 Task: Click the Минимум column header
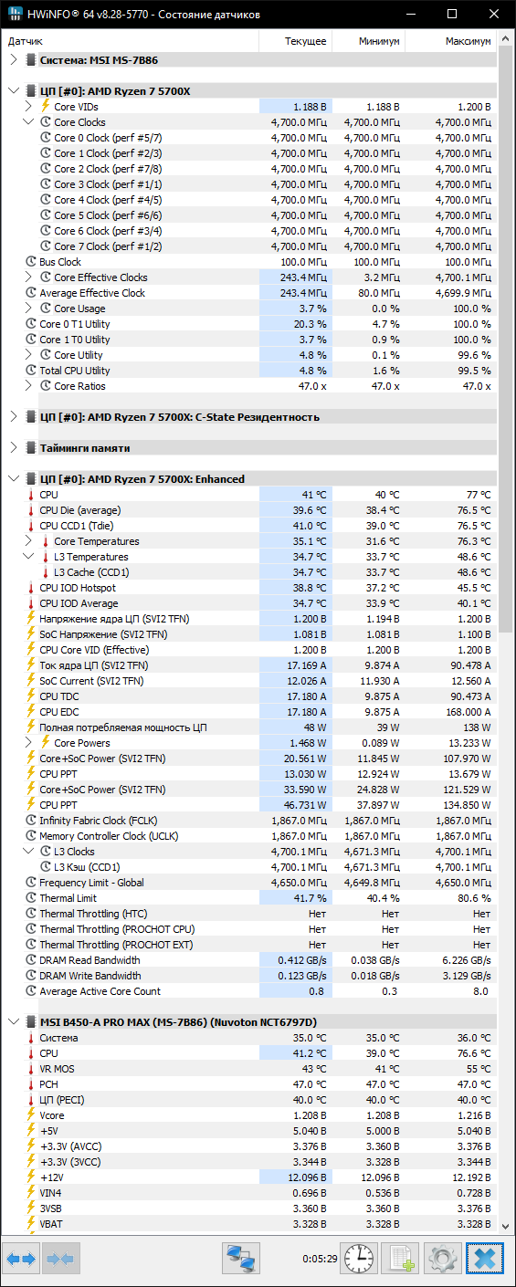coord(368,41)
